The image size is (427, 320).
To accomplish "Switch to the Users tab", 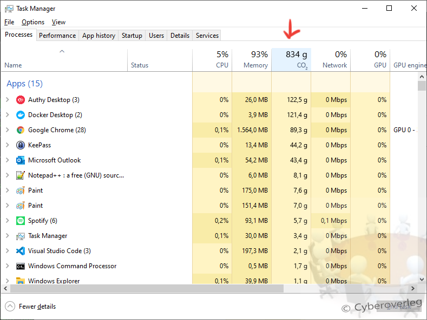I will [x=156, y=36].
